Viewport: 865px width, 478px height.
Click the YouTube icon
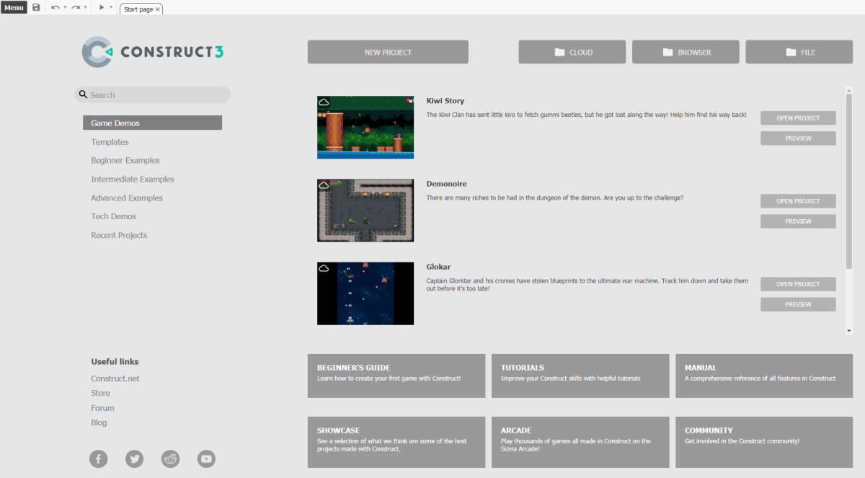(206, 459)
